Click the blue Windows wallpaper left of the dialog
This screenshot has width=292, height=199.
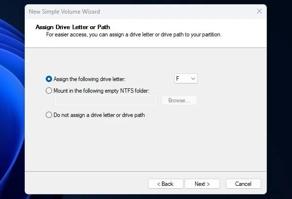click(x=11, y=121)
